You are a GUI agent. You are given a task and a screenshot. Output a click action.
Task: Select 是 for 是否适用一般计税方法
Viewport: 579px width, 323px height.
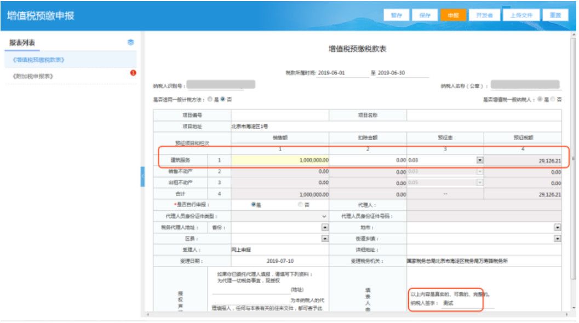pos(210,99)
